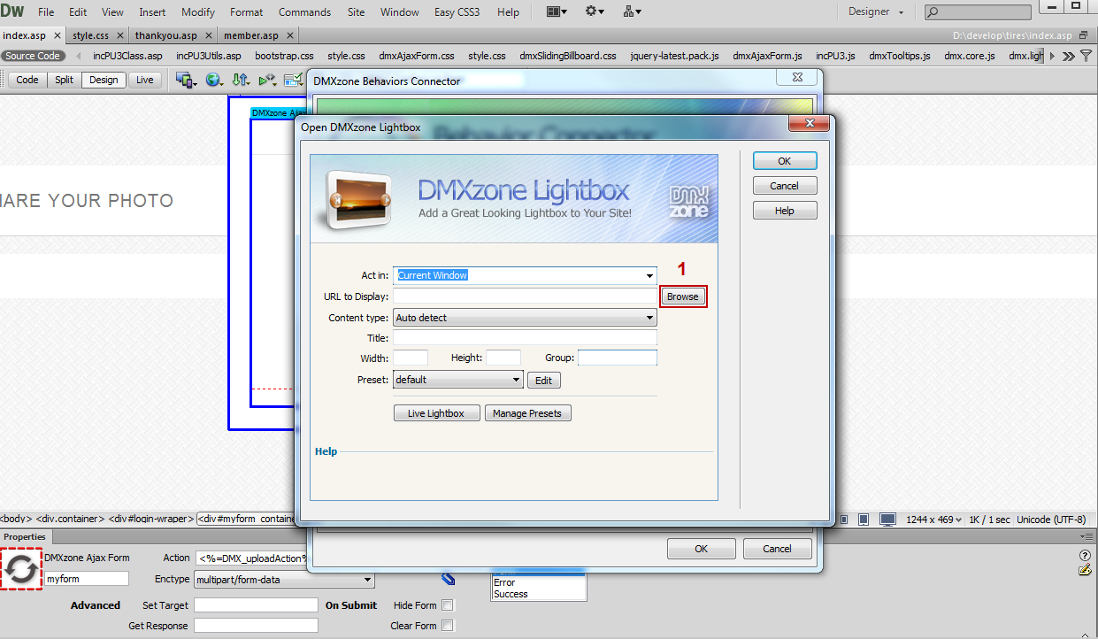Click the Refresh Design View arrows icon
The width and height of the screenshot is (1098, 639).
(x=241, y=80)
